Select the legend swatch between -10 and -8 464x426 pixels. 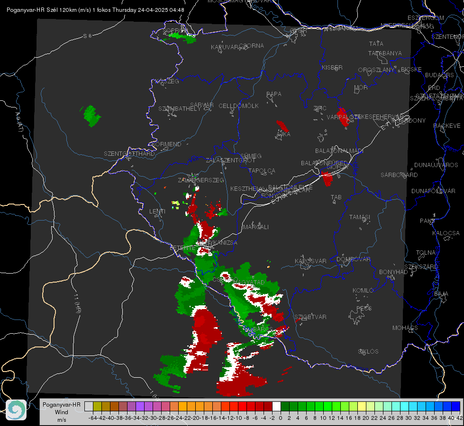(x=242, y=407)
